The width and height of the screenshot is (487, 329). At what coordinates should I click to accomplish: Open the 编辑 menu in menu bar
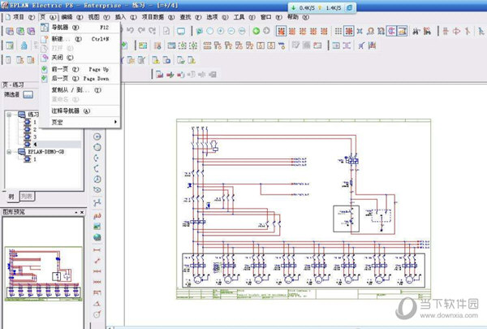click(x=71, y=17)
